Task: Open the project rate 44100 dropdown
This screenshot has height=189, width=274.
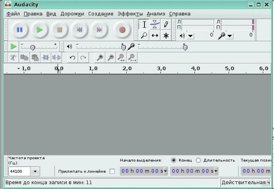Action: (x=35, y=171)
